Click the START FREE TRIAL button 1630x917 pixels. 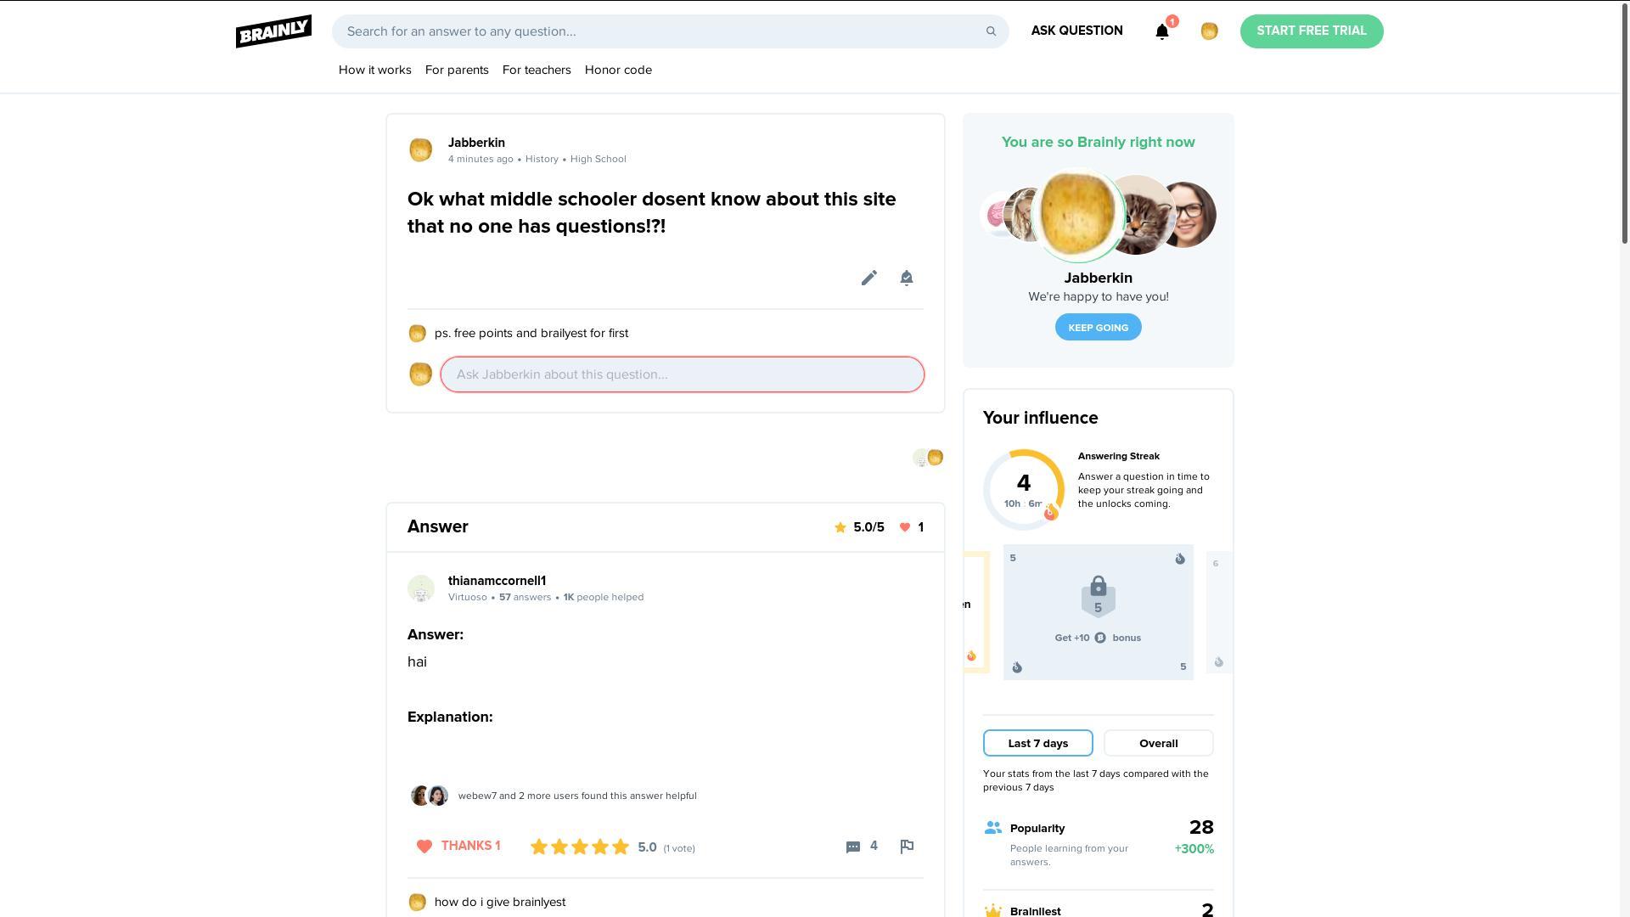1312,31
